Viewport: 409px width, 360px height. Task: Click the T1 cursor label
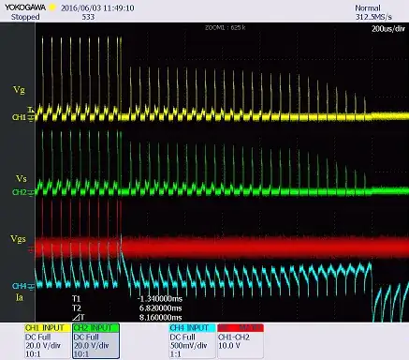tap(77, 299)
